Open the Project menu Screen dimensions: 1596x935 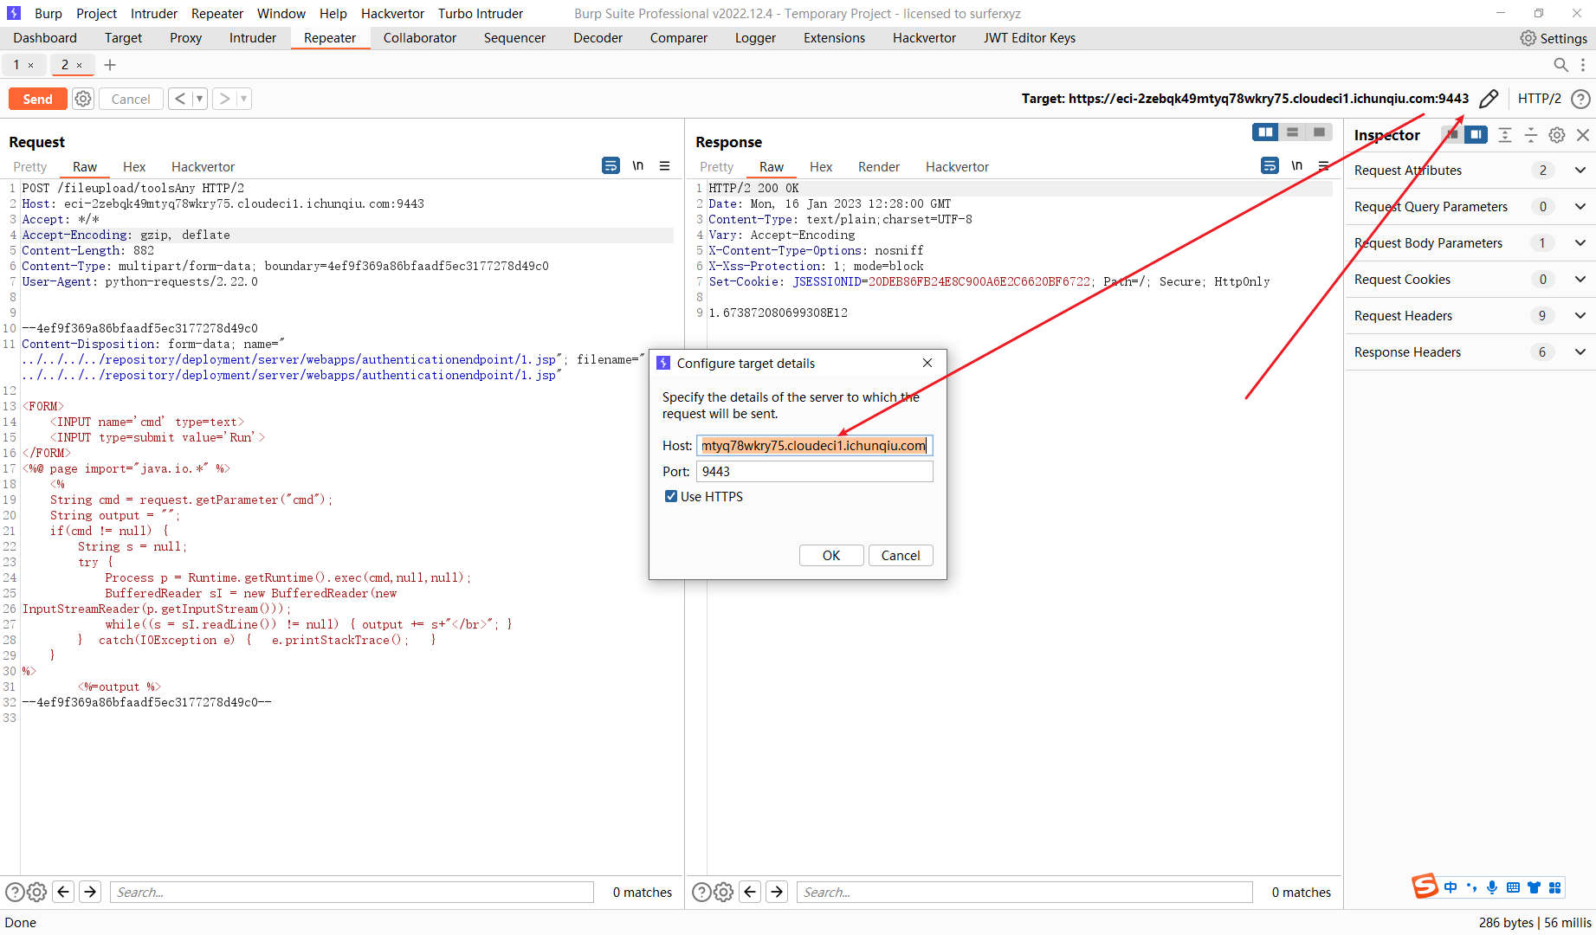tap(96, 14)
